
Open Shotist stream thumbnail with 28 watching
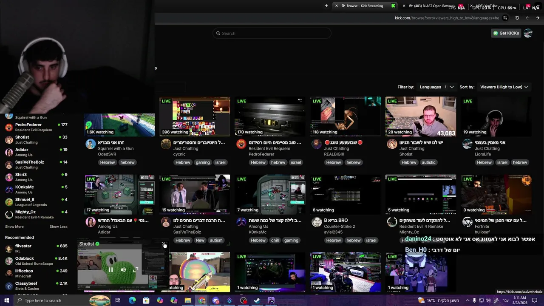[x=421, y=116]
